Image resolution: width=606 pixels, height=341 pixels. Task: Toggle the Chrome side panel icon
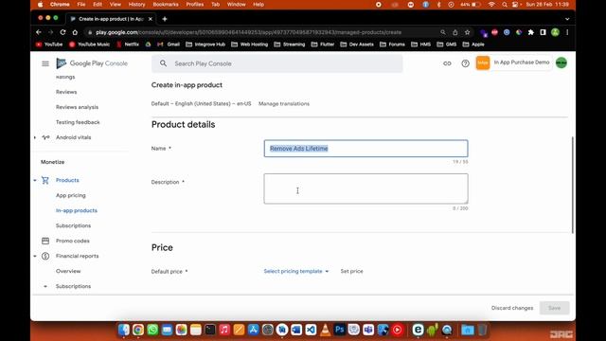[543, 32]
